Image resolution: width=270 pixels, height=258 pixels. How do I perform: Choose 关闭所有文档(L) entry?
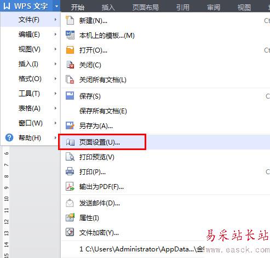tap(165, 79)
